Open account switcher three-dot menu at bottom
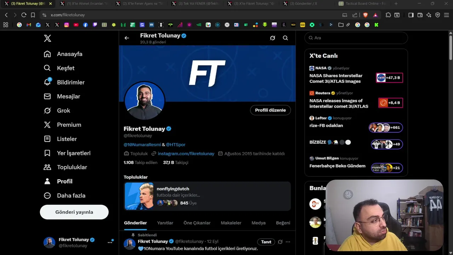The width and height of the screenshot is (453, 255). tap(110, 242)
